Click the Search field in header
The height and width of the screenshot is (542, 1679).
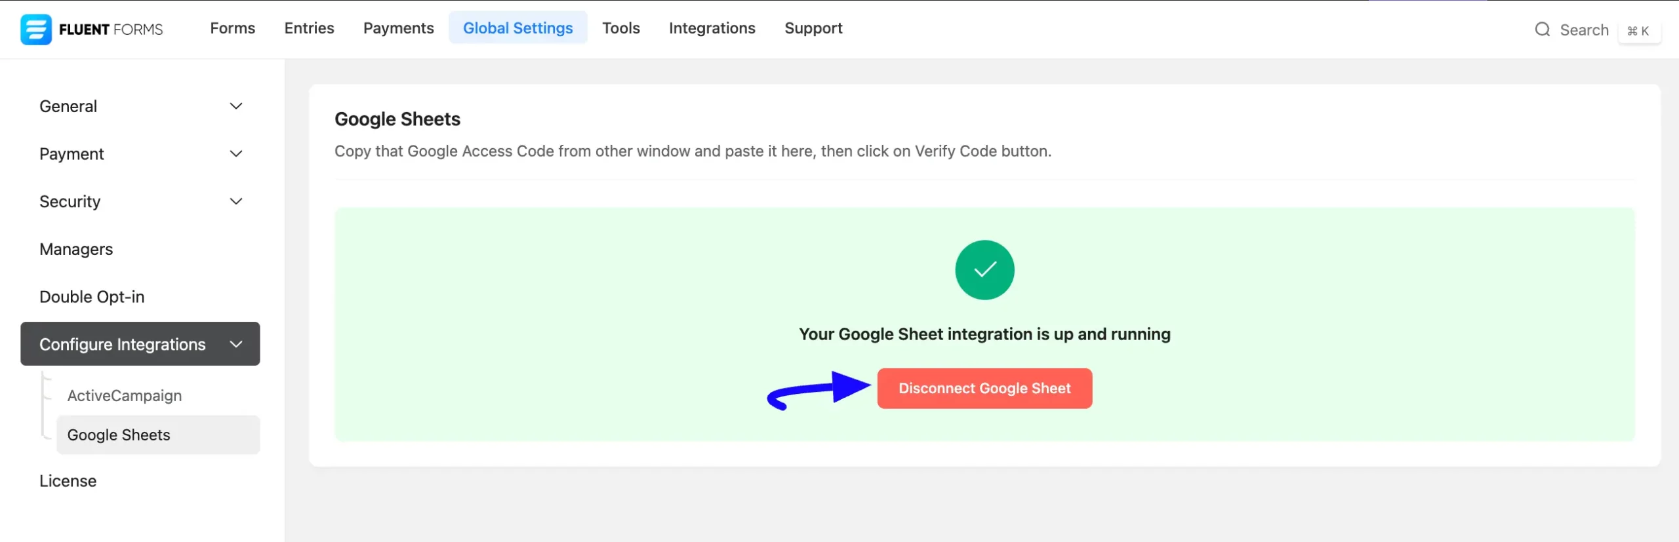pyautogui.click(x=1584, y=30)
